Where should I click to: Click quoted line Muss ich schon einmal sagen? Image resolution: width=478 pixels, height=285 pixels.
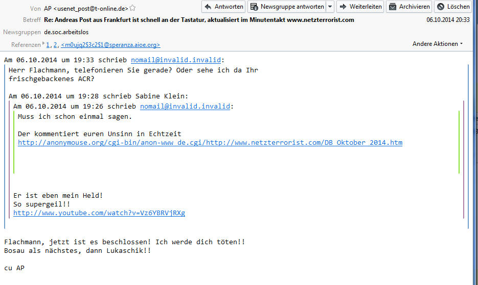tap(75, 116)
